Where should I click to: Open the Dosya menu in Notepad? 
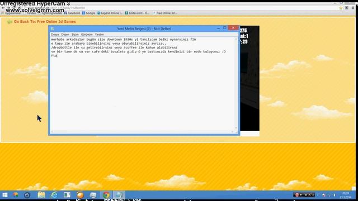[x=55, y=35]
